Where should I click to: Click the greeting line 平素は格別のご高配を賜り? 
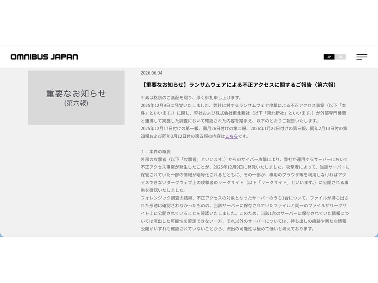click(x=191, y=98)
